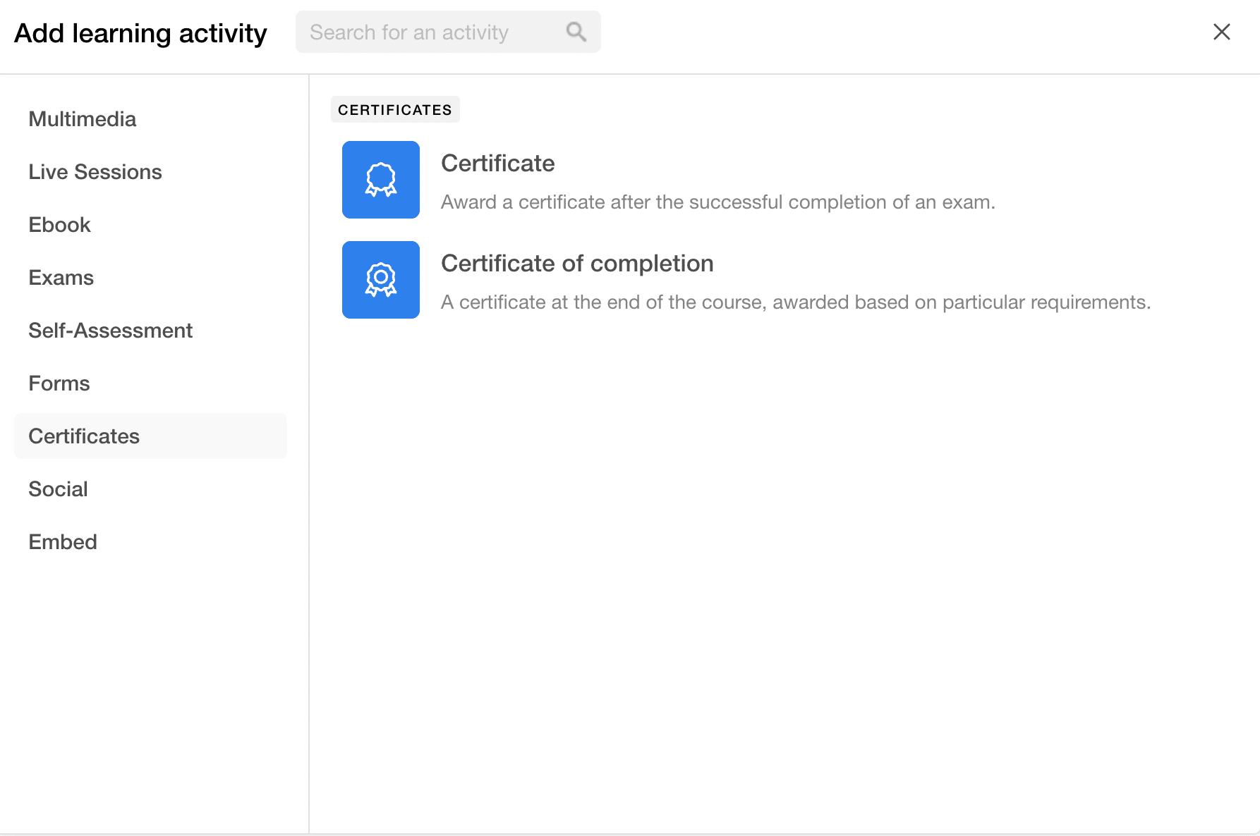Select the highlighted Certificates category
The width and height of the screenshot is (1260, 836).
pyautogui.click(x=84, y=436)
